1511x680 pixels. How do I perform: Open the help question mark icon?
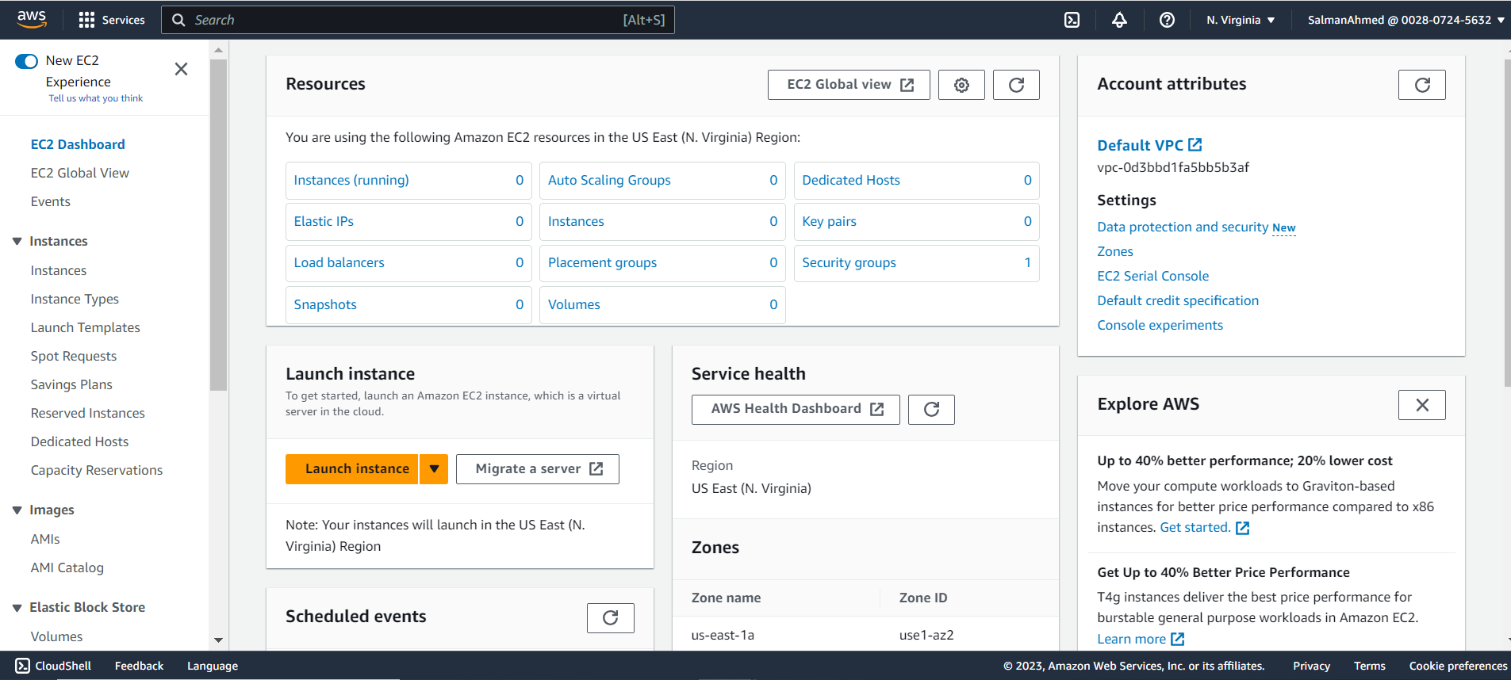point(1167,20)
